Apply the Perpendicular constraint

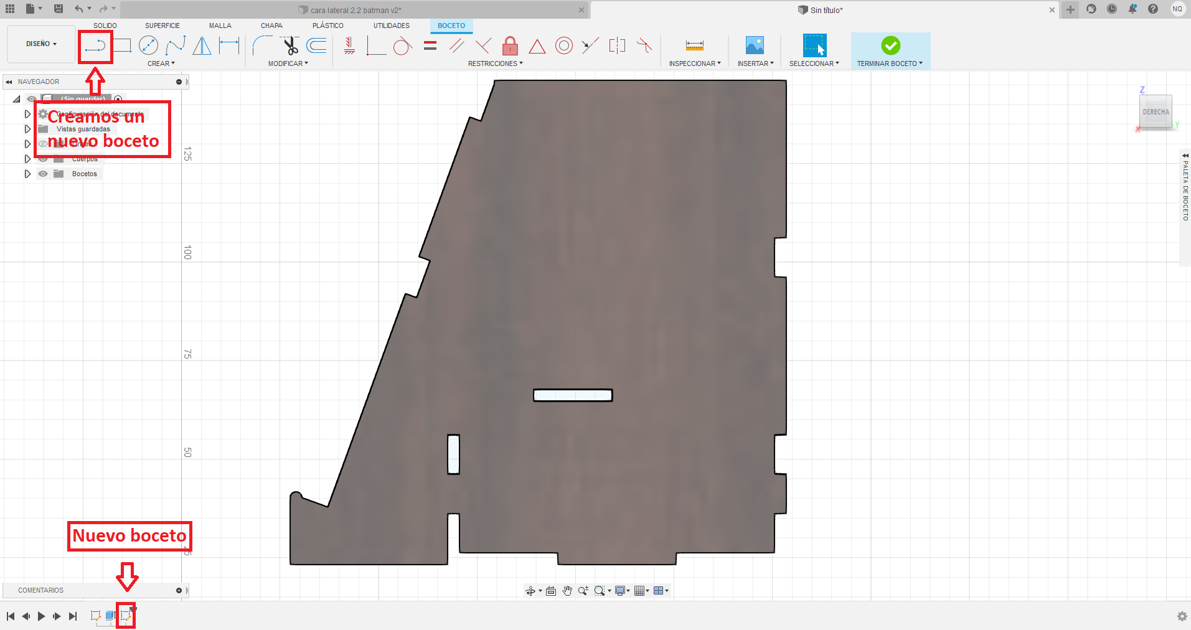click(x=483, y=45)
